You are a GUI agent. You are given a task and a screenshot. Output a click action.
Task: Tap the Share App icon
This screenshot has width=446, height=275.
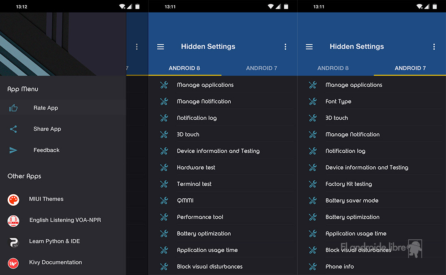(13, 129)
